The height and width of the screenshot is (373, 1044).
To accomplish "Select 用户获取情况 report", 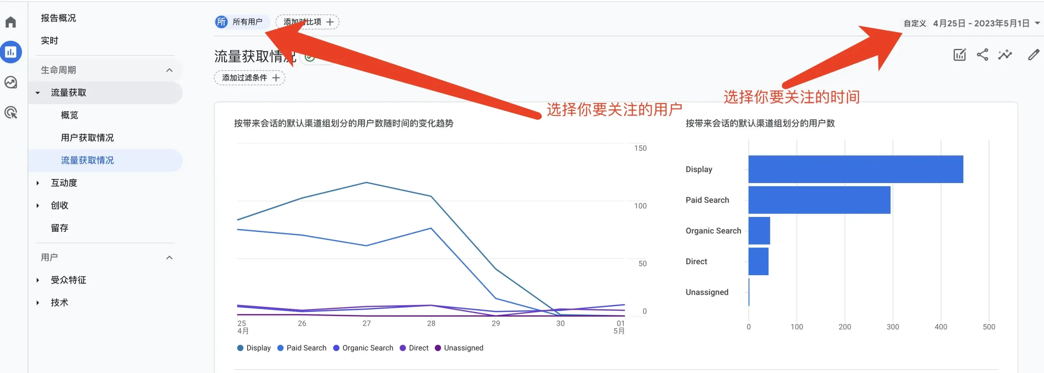I will [87, 138].
